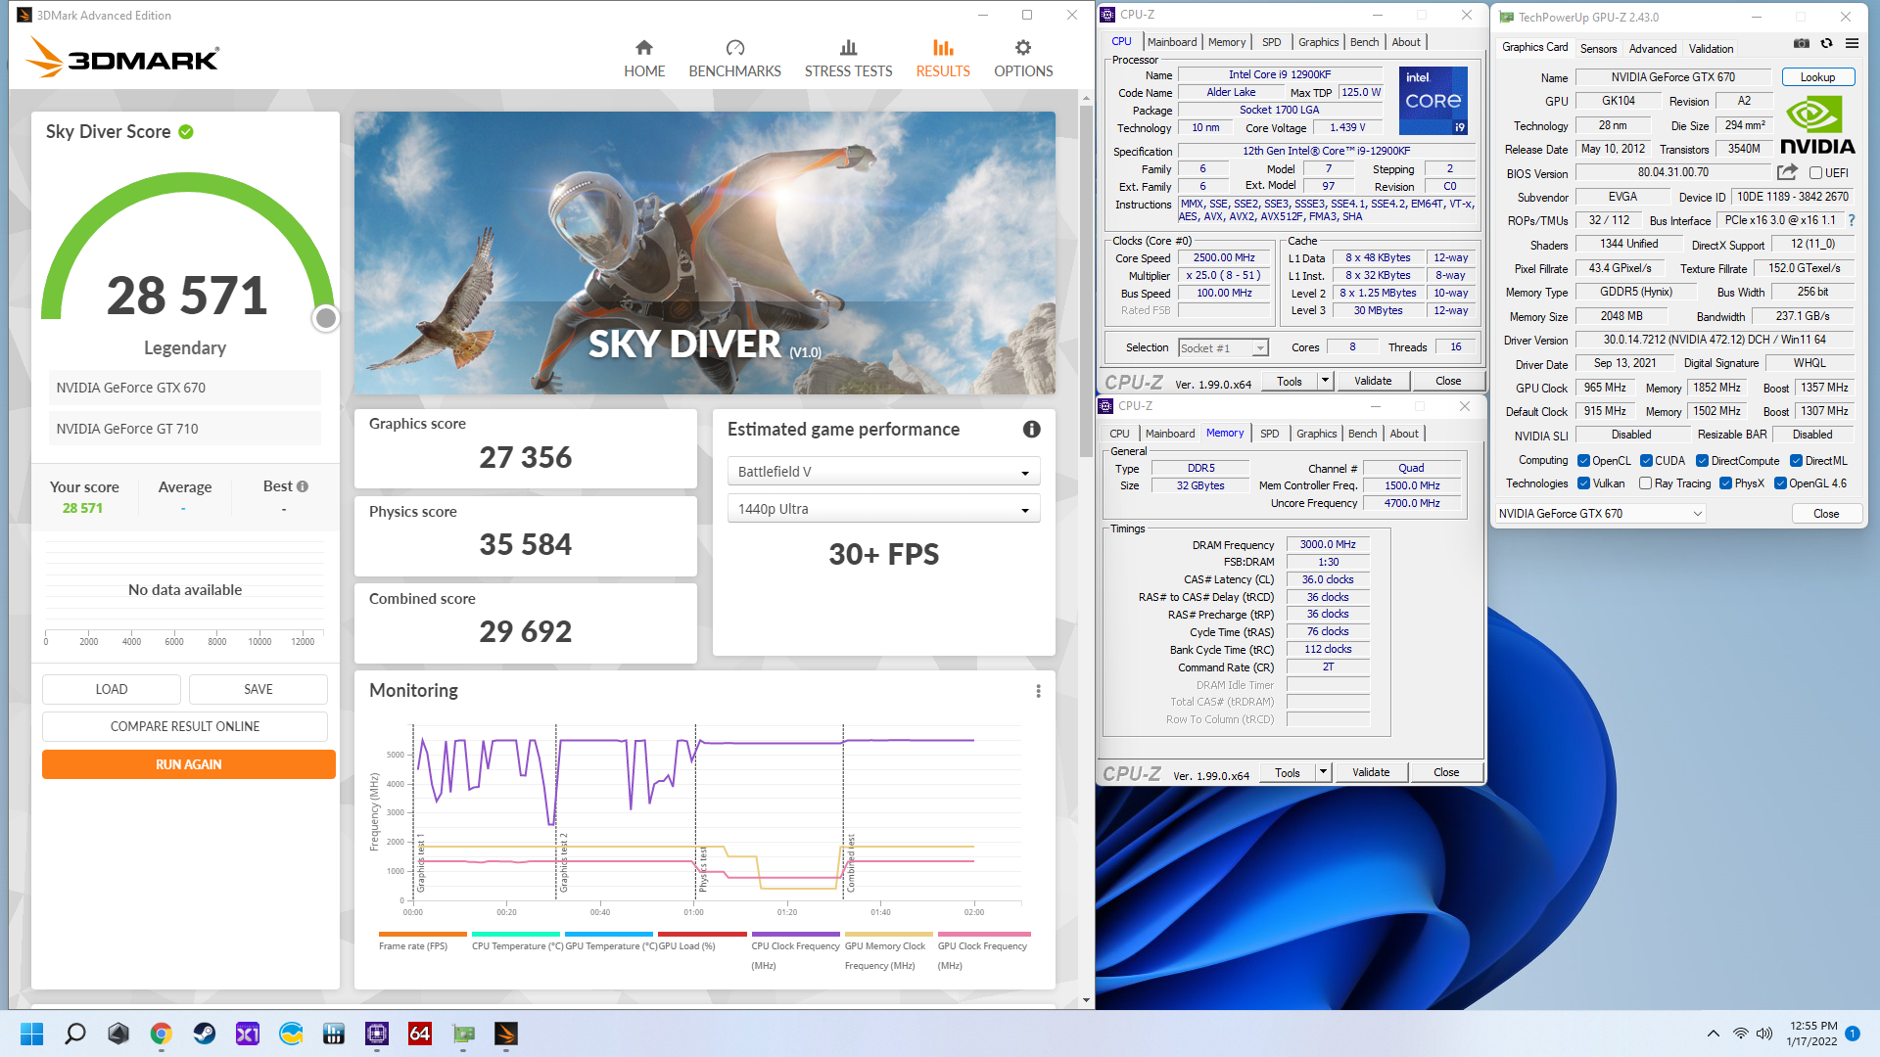The image size is (1880, 1057).
Task: Open BENCHMARKS gauge icon in 3DMark
Action: coord(734,47)
